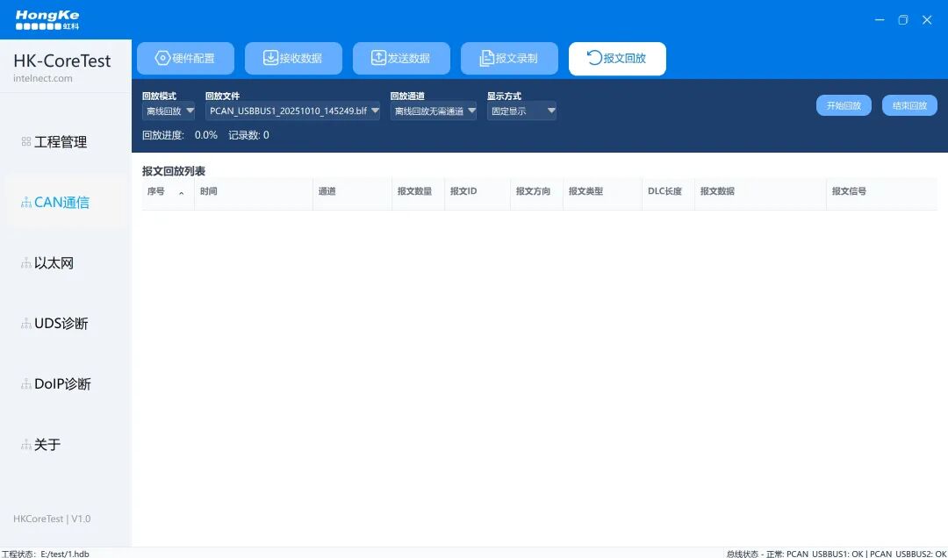Click the network icon beside CAN通信
The image size is (948, 558).
tap(26, 203)
